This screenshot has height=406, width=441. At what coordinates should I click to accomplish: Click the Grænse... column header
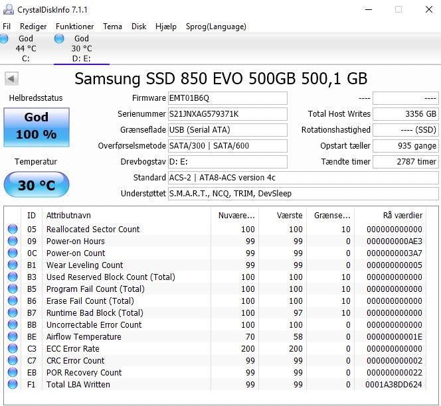click(330, 215)
